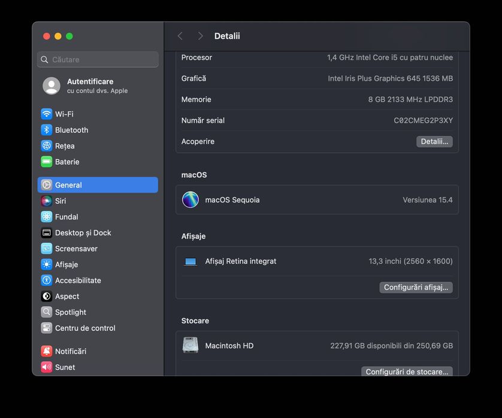Go forward with the right chevron

[x=201, y=36]
